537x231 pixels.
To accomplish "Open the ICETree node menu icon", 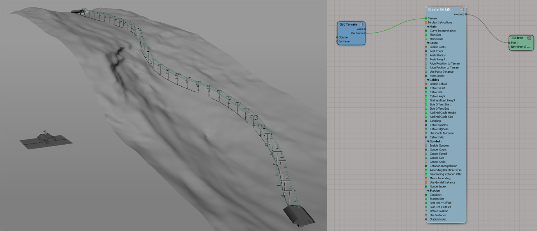I will tap(529, 38).
